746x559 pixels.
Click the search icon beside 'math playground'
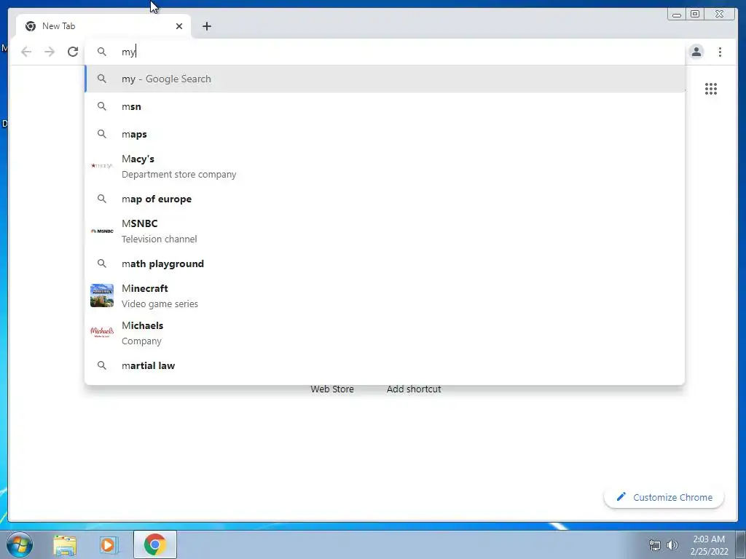102,263
